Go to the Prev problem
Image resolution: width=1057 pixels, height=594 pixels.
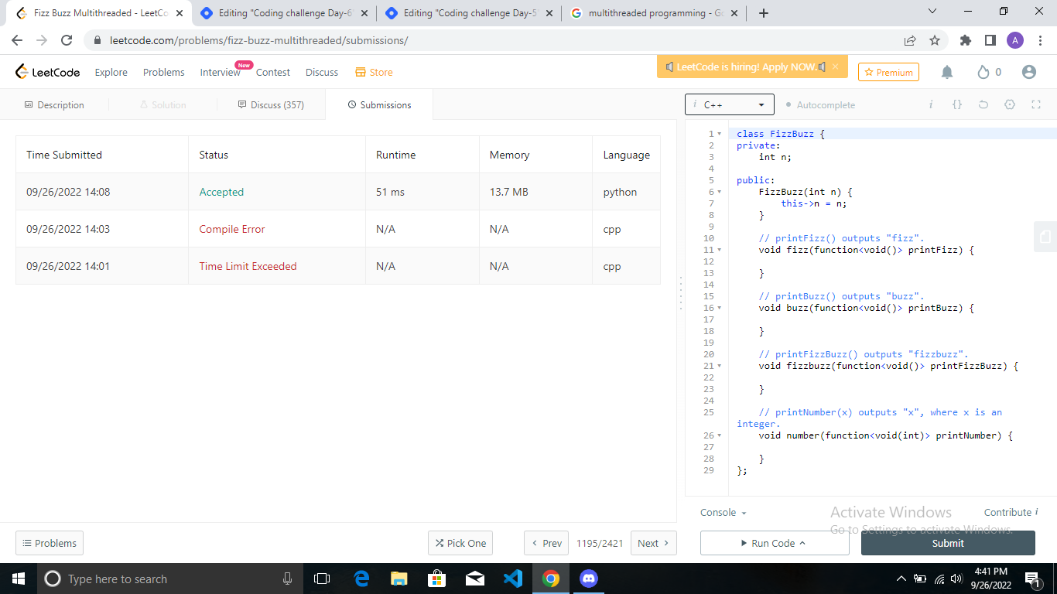pos(546,543)
